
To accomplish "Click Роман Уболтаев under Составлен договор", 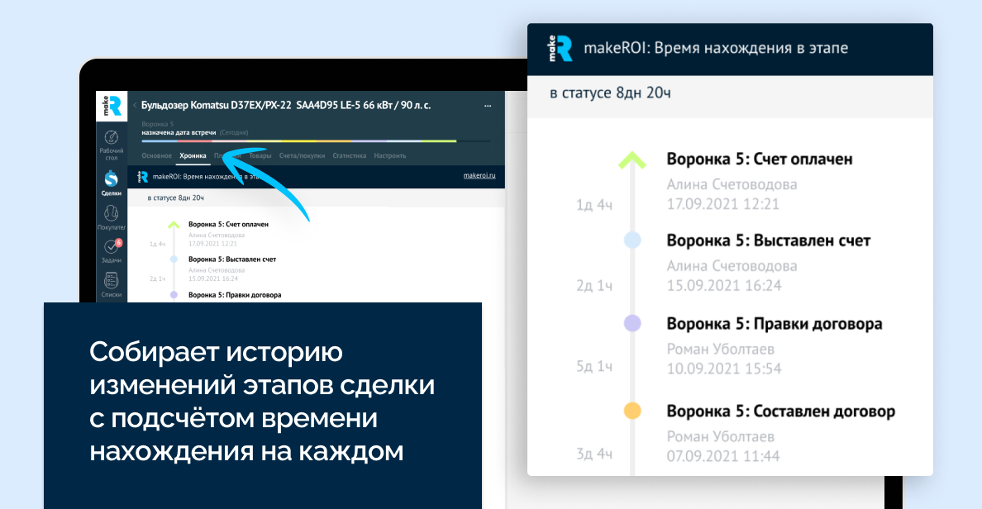I will click(720, 436).
